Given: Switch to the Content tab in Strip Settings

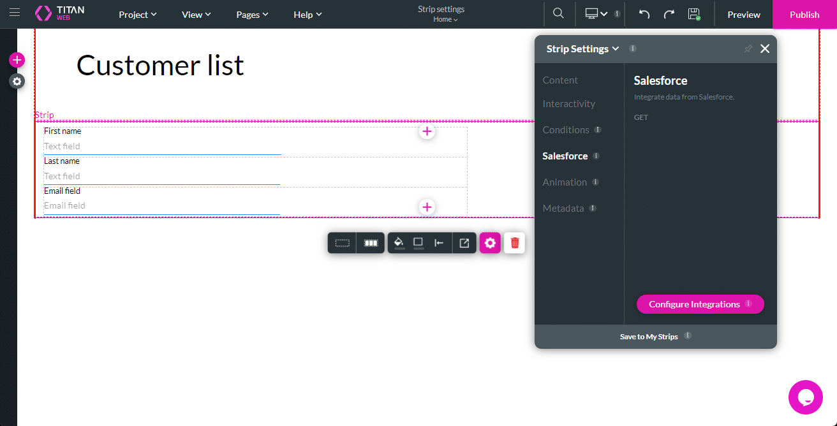Looking at the screenshot, I should (x=560, y=80).
